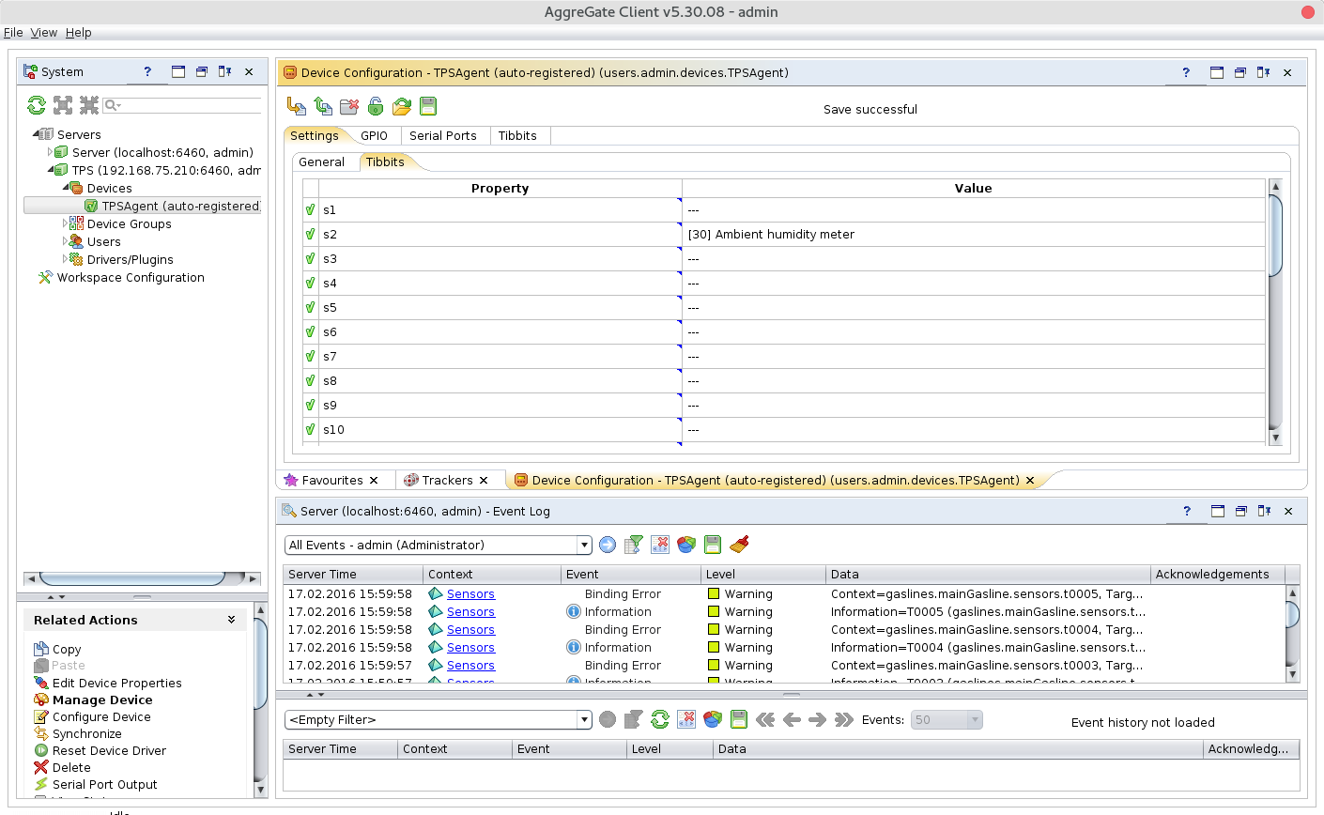Click the green floppy save icon in device toolbar
This screenshot has height=815, width=1324.
tap(428, 106)
